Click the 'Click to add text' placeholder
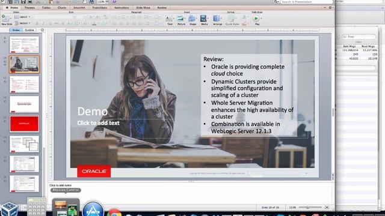385x216 pixels. point(98,123)
